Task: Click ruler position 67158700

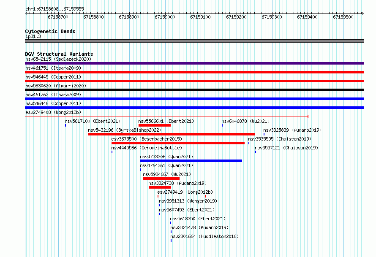Action: tap(58, 17)
